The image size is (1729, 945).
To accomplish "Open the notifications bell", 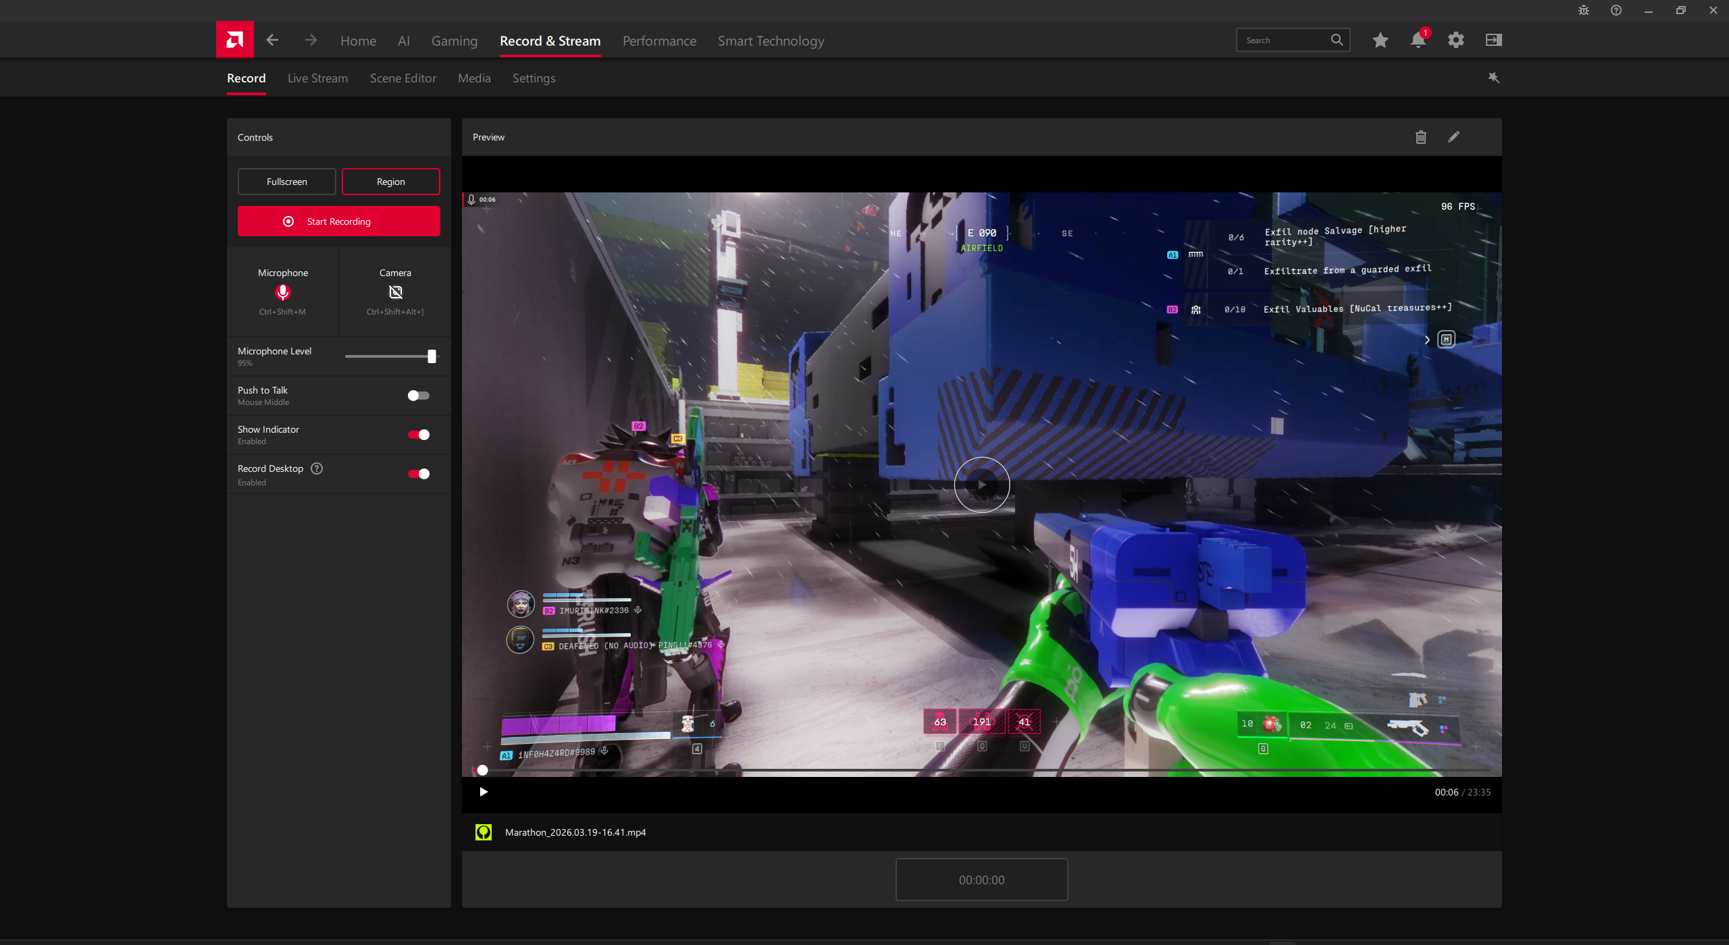I will [x=1418, y=40].
